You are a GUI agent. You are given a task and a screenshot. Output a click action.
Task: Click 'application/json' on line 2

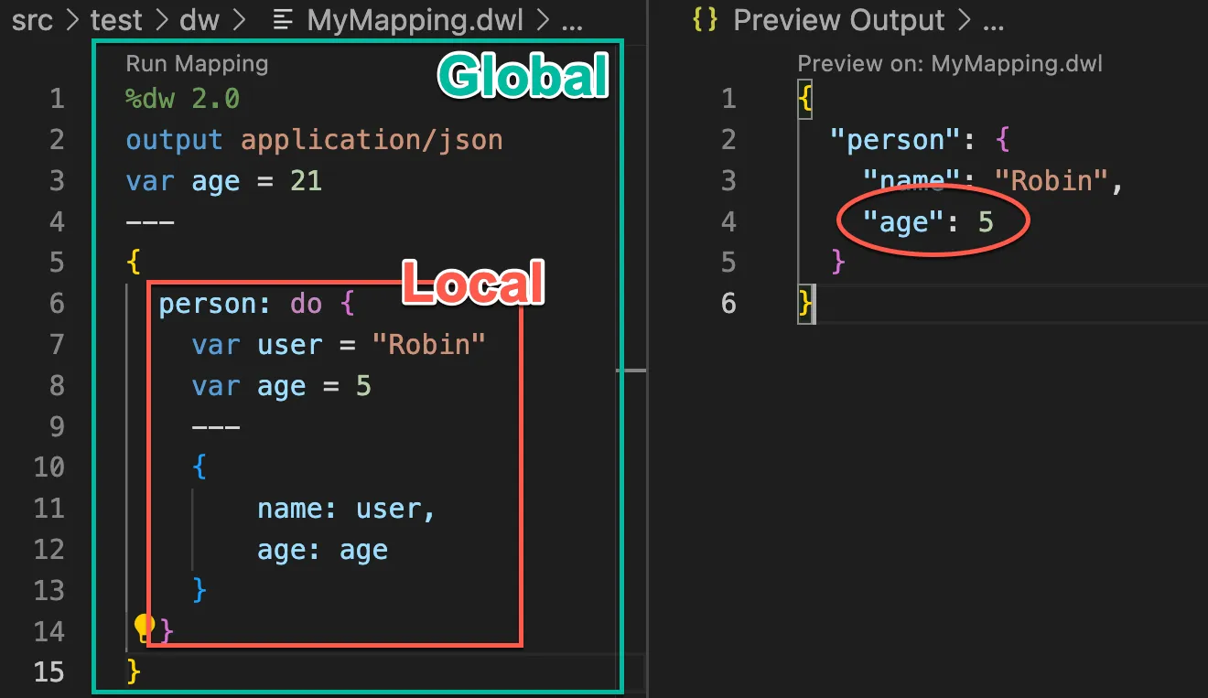(372, 140)
